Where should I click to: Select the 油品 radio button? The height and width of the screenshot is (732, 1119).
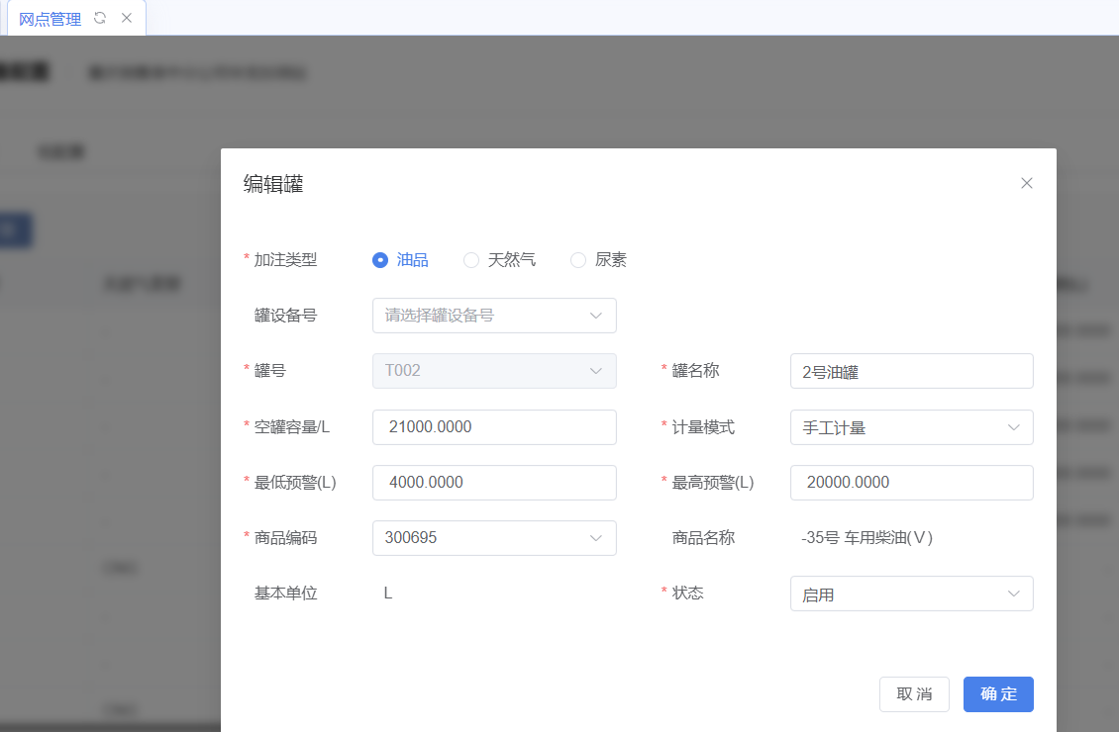380,260
